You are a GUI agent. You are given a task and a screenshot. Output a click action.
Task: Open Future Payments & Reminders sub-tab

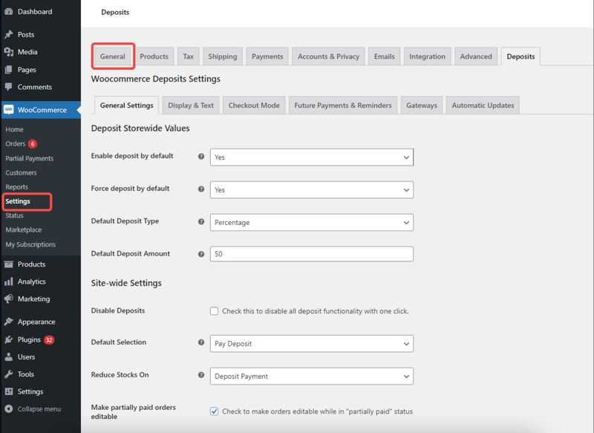pyautogui.click(x=343, y=105)
